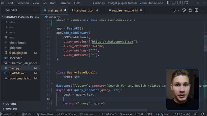The image size is (207, 116).
Task: Open Cloud Code status bar item
Action: 67,114
